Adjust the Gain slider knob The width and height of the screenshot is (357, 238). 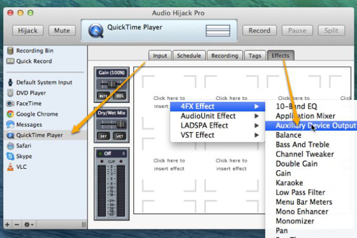(111, 84)
